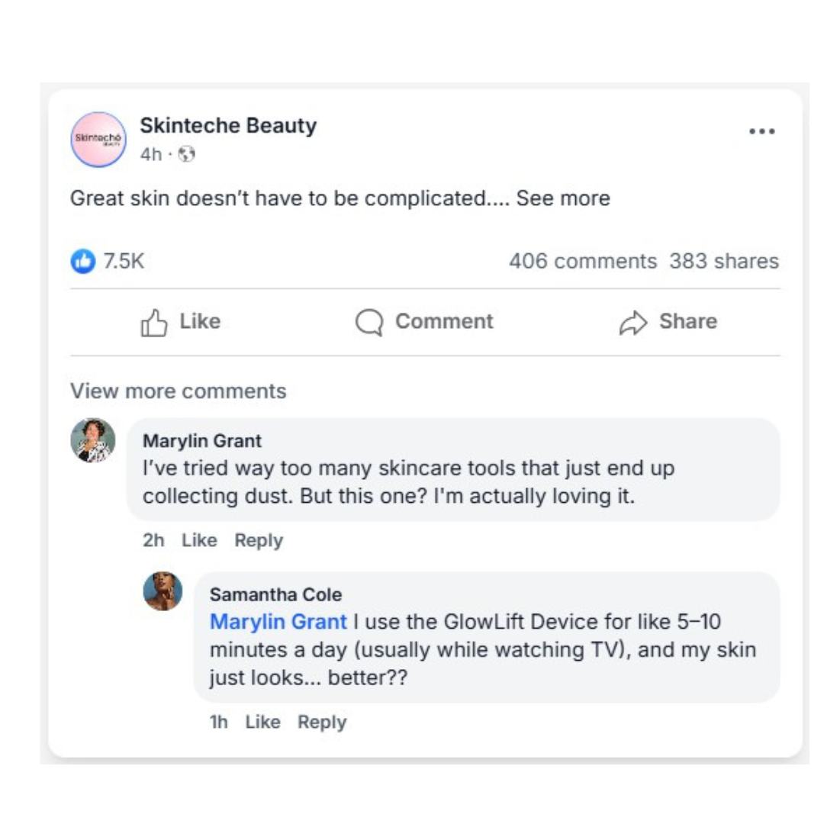Reply to Samantha Cole's comment
This screenshot has width=824, height=824.
[x=322, y=722]
